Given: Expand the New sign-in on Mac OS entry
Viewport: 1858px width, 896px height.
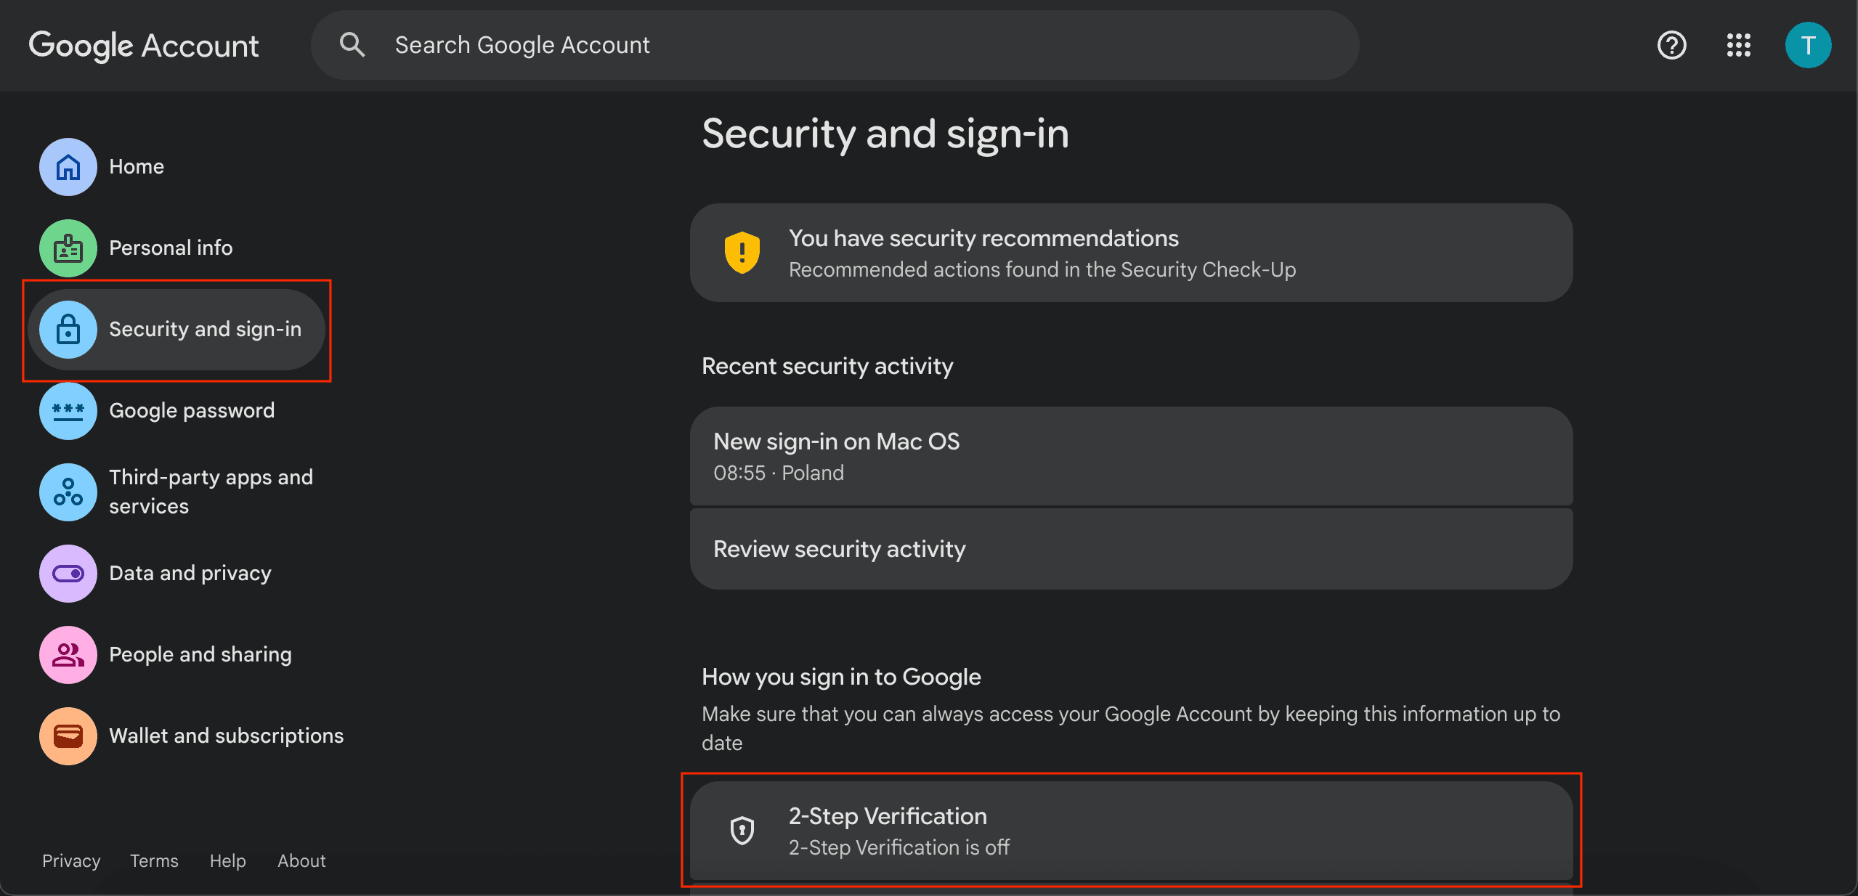Looking at the screenshot, I should point(1131,456).
